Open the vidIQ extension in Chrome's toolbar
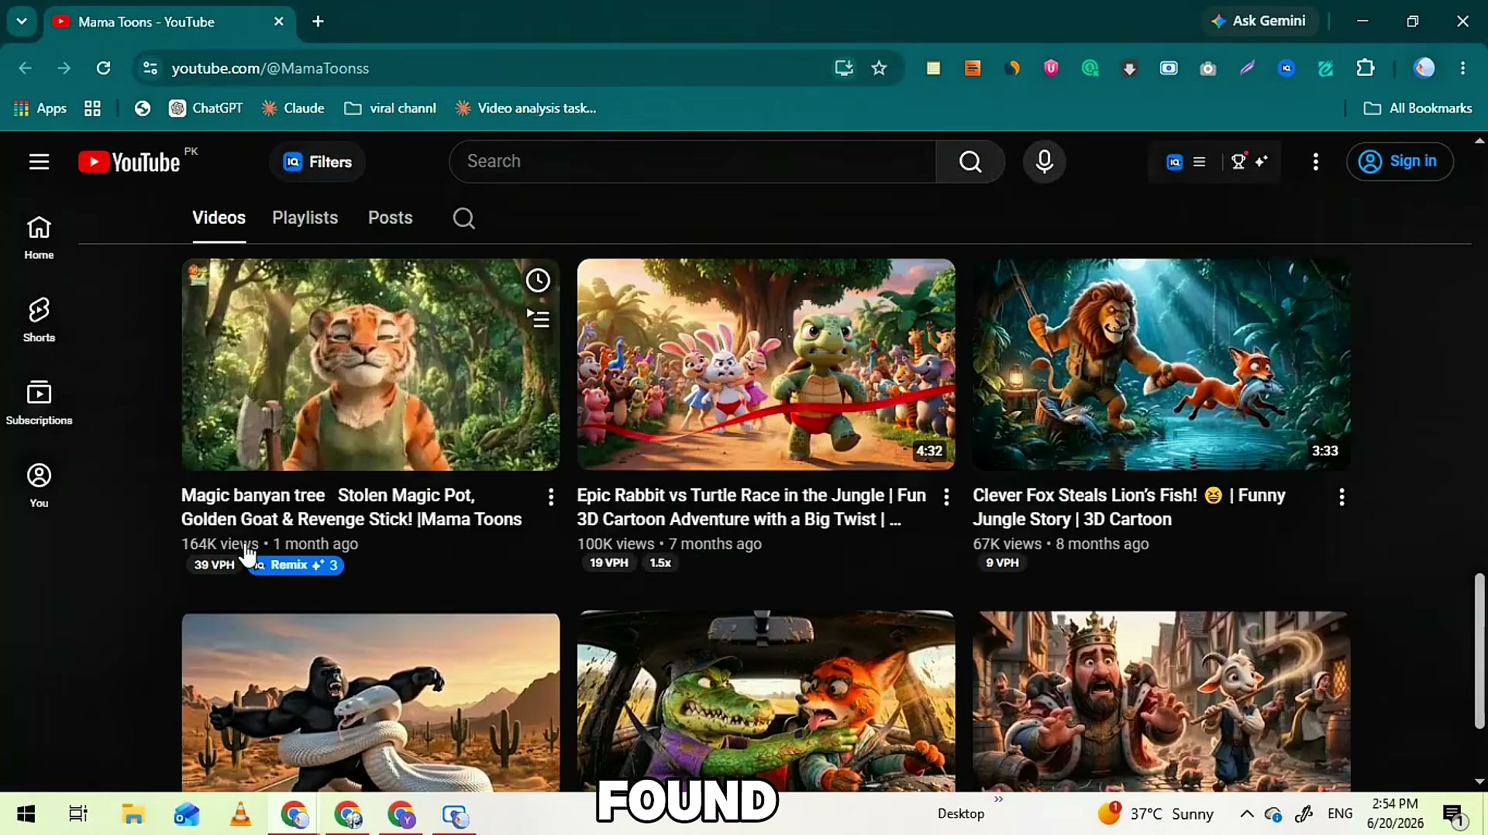Viewport: 1488px width, 835px height. pyautogui.click(x=1286, y=68)
